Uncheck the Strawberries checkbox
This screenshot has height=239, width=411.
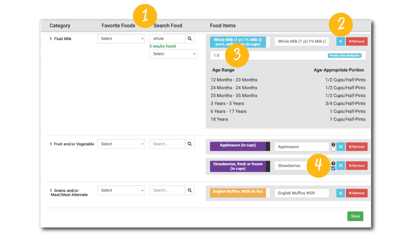[333, 169]
